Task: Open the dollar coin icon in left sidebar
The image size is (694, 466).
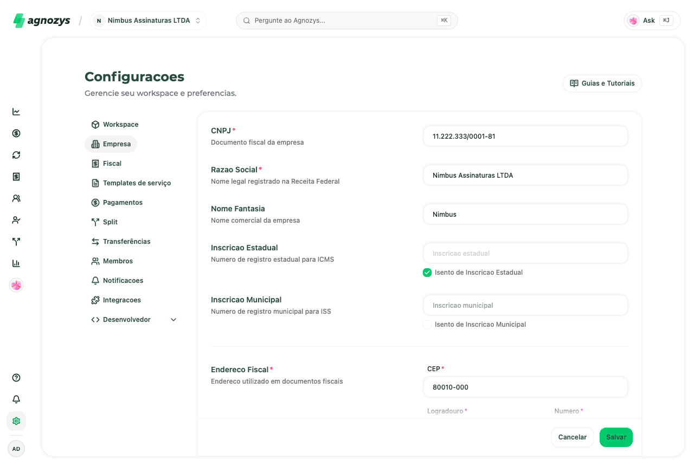Action: pyautogui.click(x=16, y=133)
